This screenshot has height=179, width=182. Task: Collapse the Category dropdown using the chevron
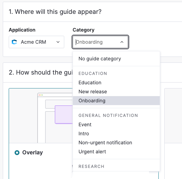(122, 42)
